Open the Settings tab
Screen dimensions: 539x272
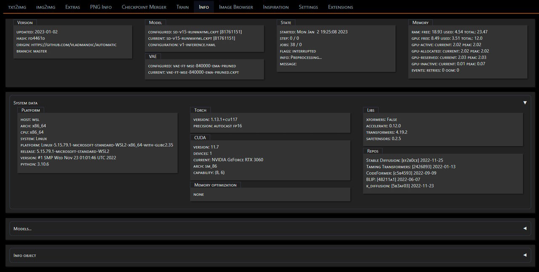pos(308,7)
